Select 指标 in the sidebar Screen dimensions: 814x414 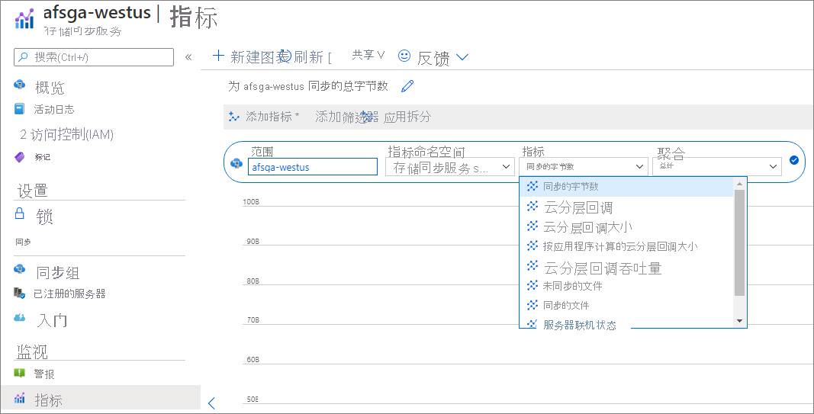[x=100, y=399]
